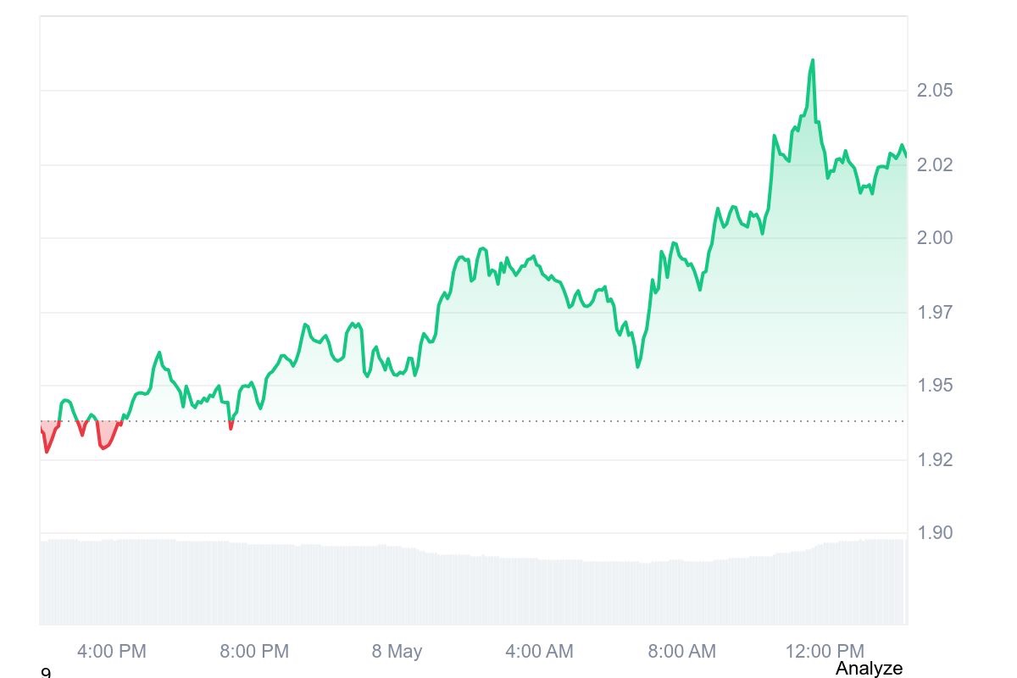Click the 8 May date label
1017x678 pixels.
click(x=397, y=652)
